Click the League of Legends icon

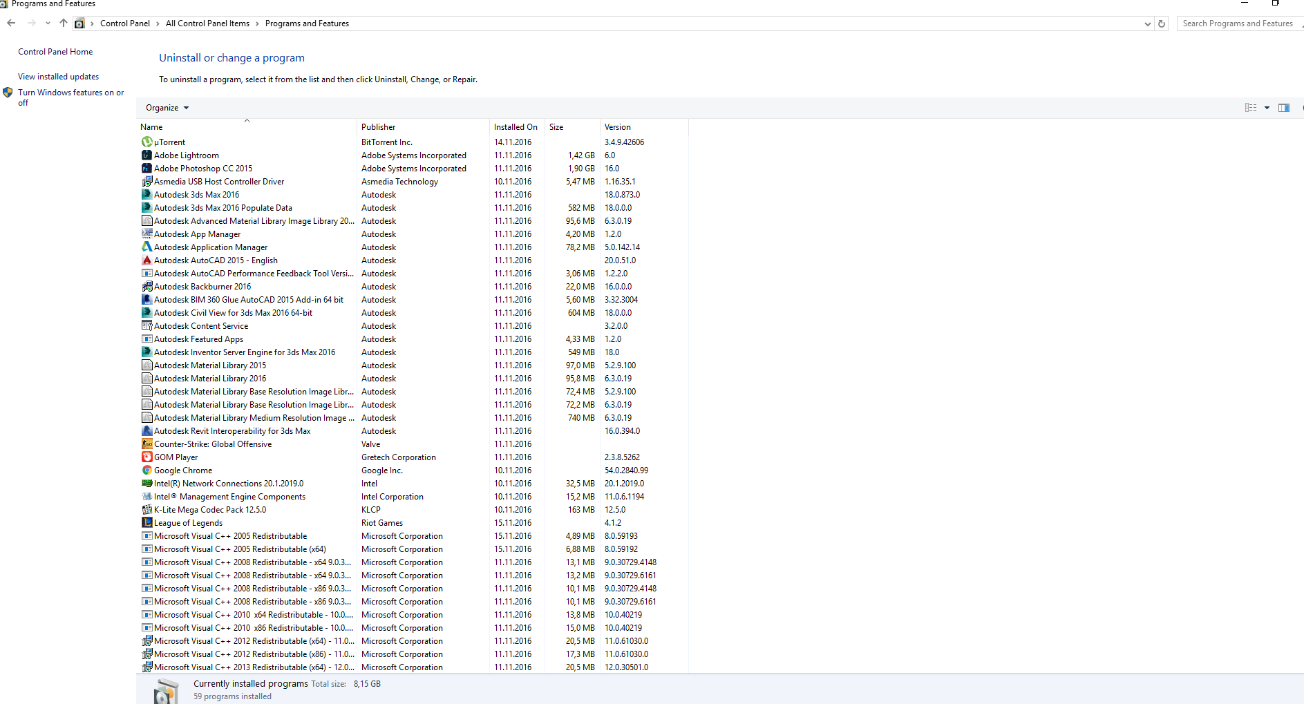click(147, 523)
